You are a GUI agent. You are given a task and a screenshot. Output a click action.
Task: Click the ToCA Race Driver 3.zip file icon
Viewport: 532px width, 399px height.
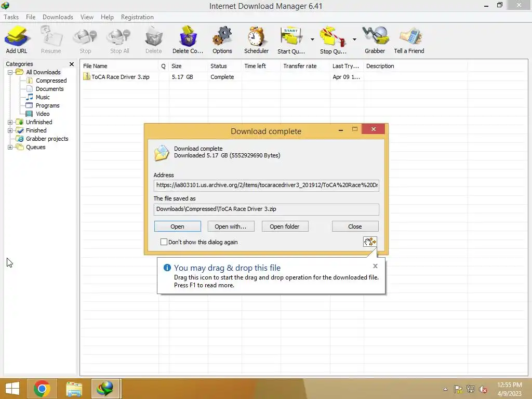87,77
